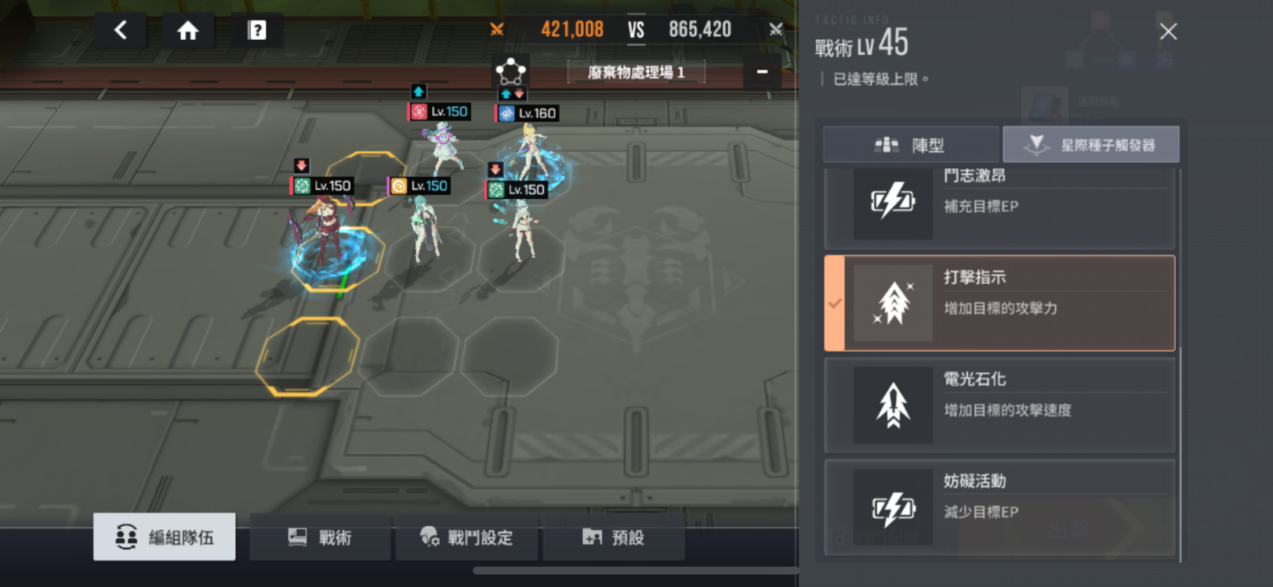Viewport: 1273px width, 587px height.
Task: Click the 打擊指示 attack boost icon
Action: pos(893,303)
